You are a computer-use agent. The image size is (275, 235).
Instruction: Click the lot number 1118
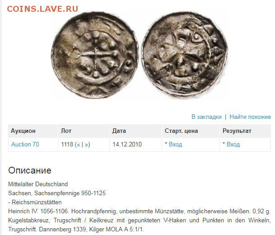point(67,145)
